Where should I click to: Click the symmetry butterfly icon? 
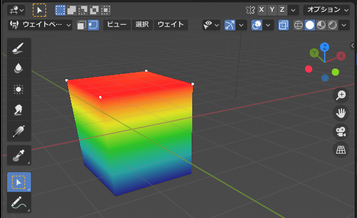click(250, 10)
